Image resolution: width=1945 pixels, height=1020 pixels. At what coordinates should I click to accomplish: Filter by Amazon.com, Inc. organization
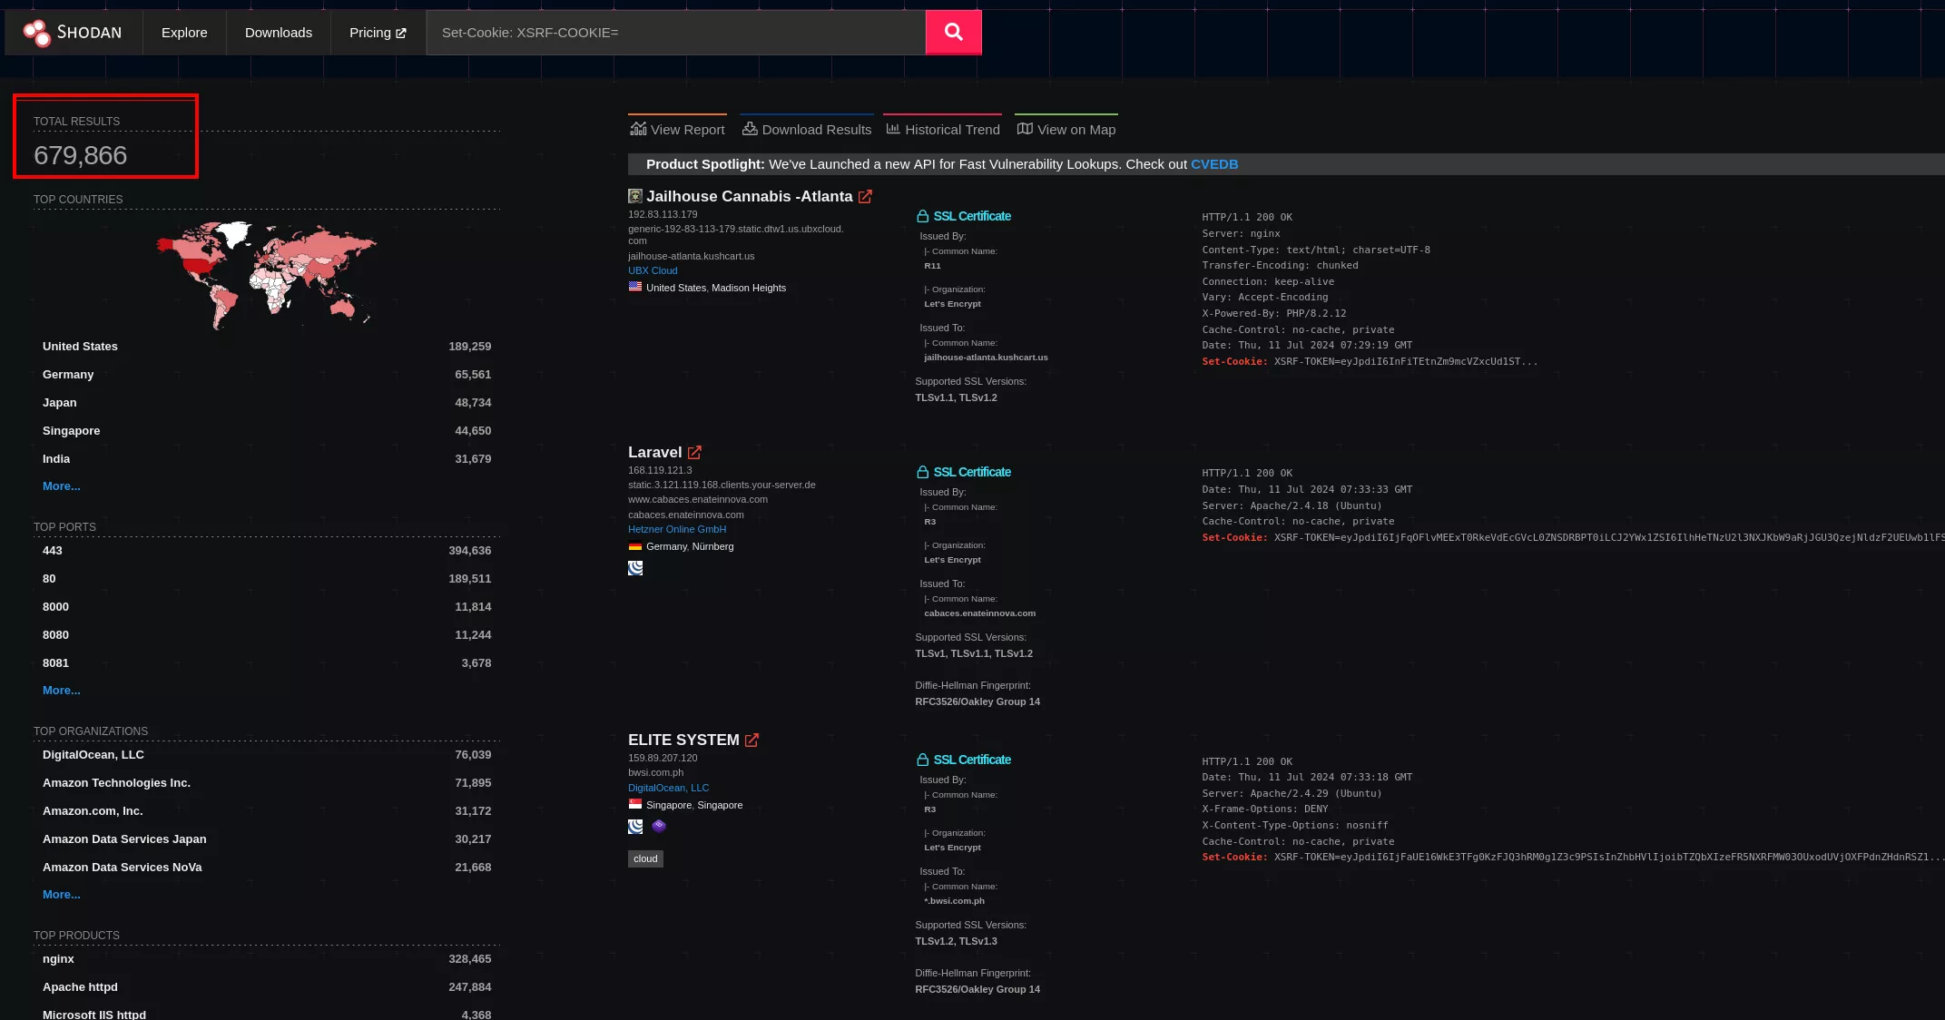(267, 811)
